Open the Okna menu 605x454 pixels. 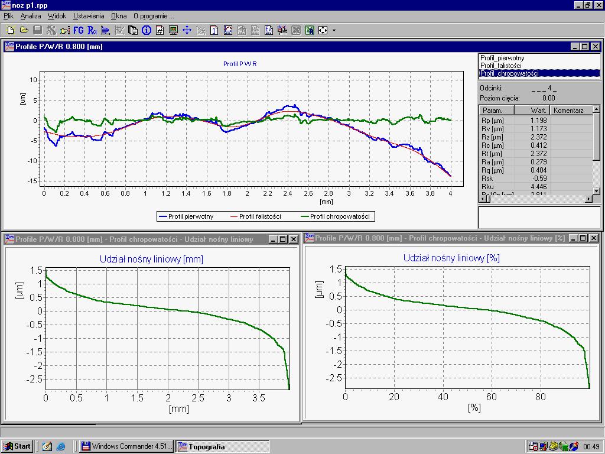click(119, 16)
